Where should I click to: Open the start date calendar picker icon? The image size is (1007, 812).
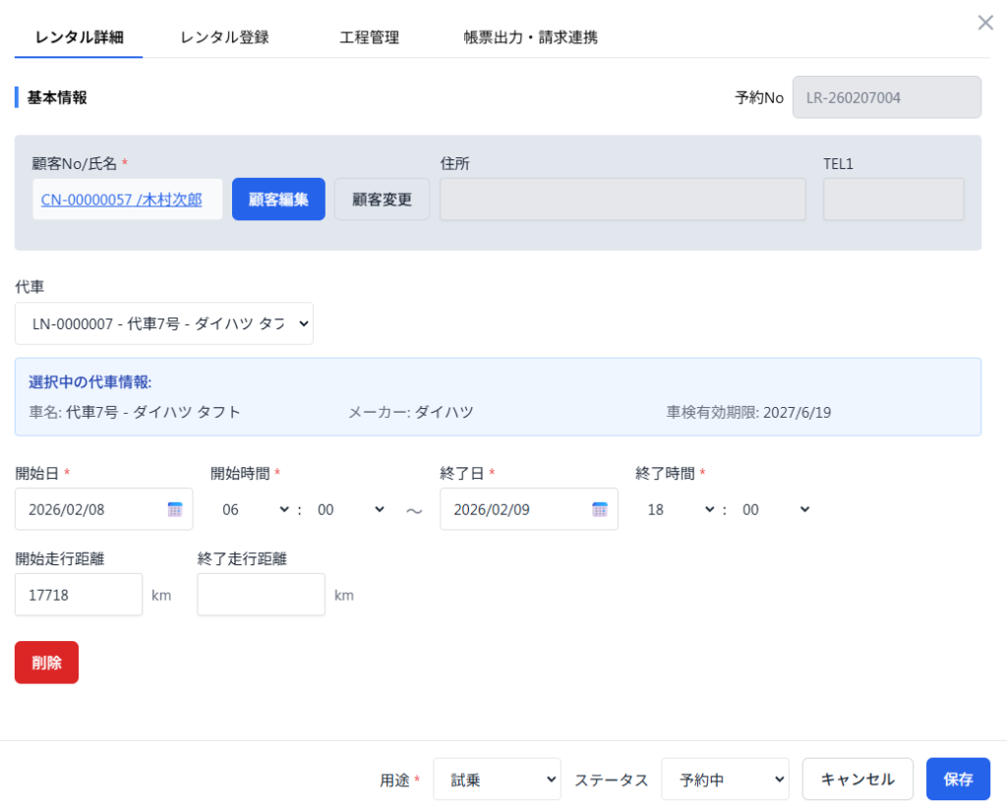point(175,509)
